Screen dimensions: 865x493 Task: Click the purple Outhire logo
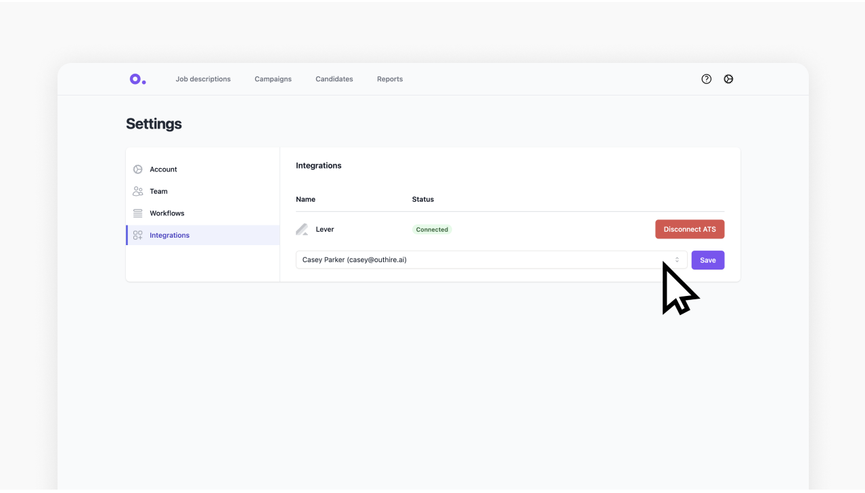tap(137, 79)
